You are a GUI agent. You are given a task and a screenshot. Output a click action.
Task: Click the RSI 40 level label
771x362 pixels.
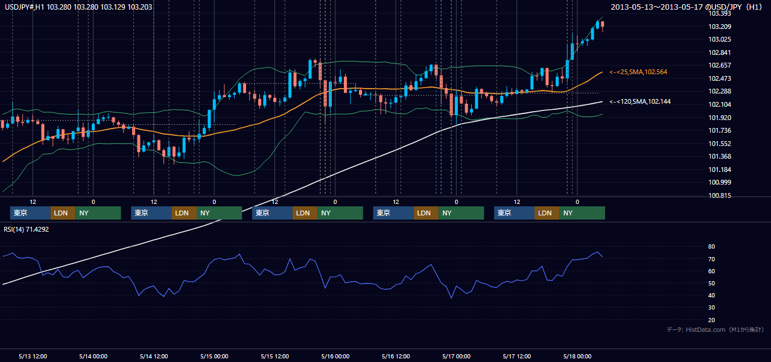[x=712, y=295]
